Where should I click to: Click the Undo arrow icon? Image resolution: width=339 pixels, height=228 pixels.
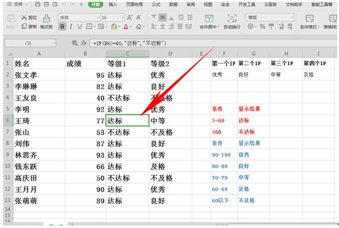click(x=64, y=4)
